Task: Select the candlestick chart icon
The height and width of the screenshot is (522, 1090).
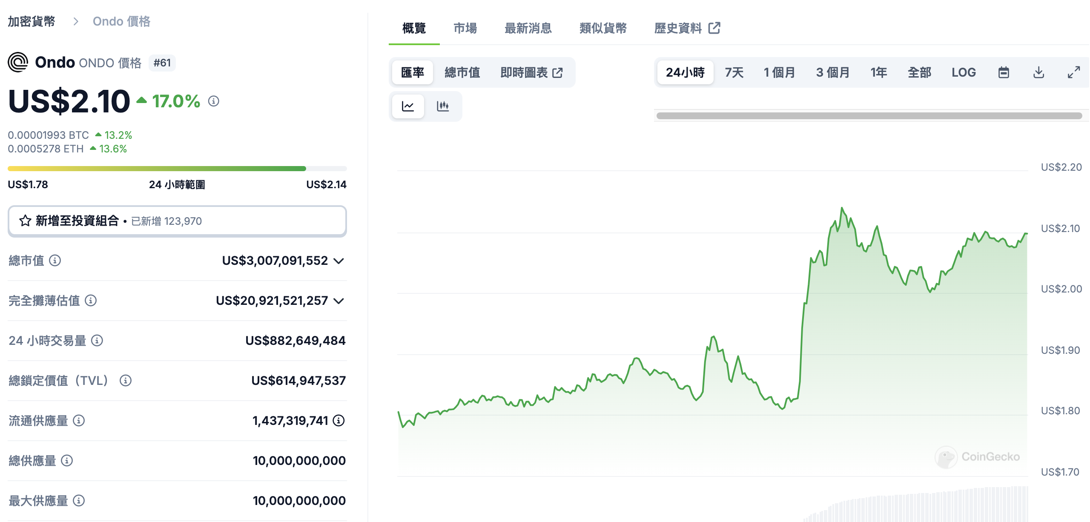Action: coord(443,106)
